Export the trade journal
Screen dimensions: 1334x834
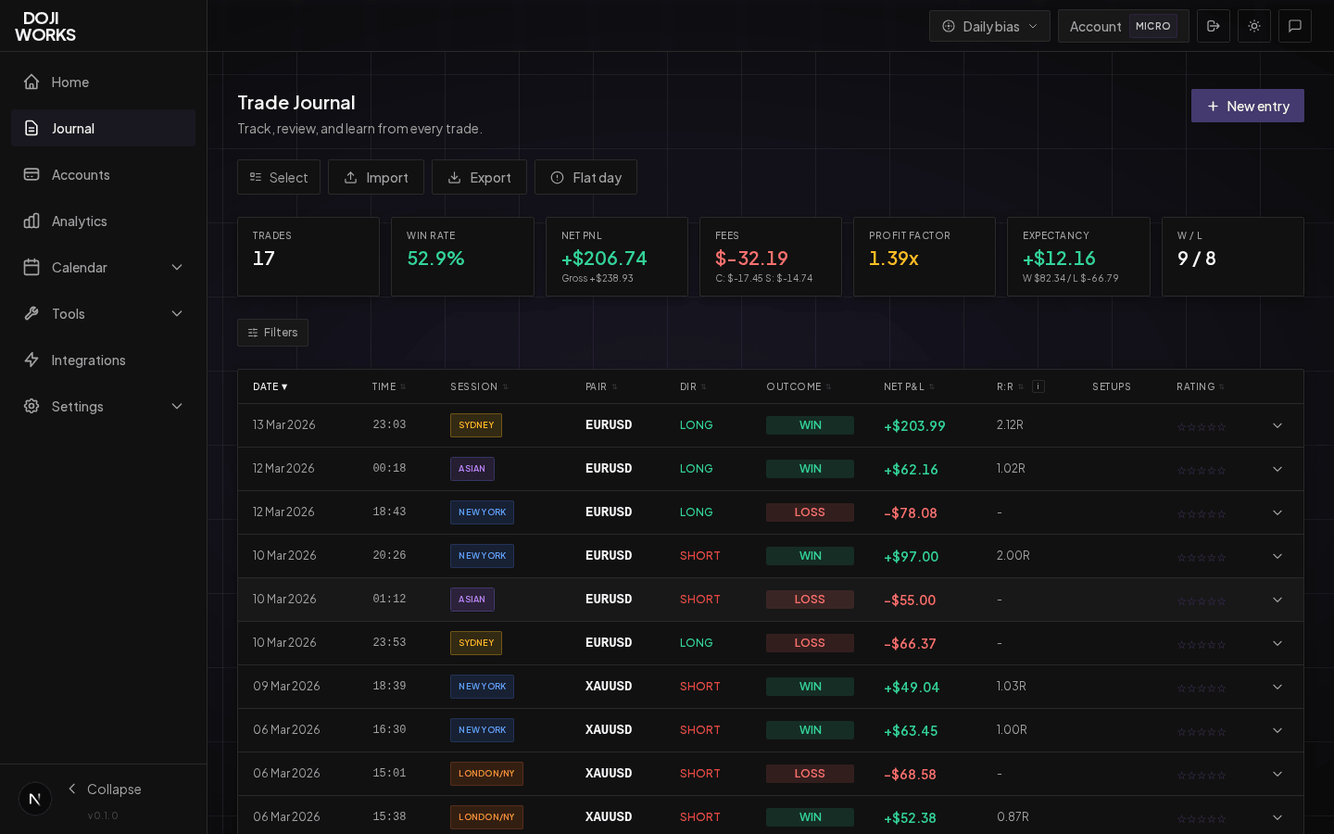(x=479, y=176)
